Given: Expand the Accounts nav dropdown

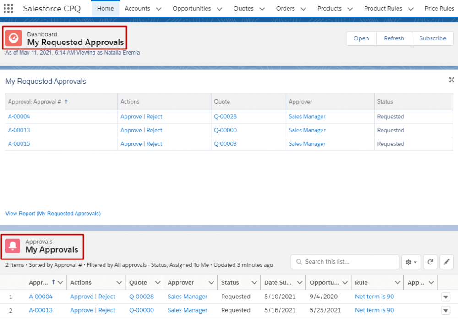Looking at the screenshot, I should 158,9.
